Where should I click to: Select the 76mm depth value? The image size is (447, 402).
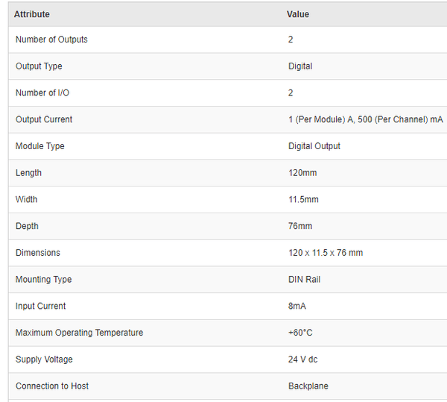[300, 226]
